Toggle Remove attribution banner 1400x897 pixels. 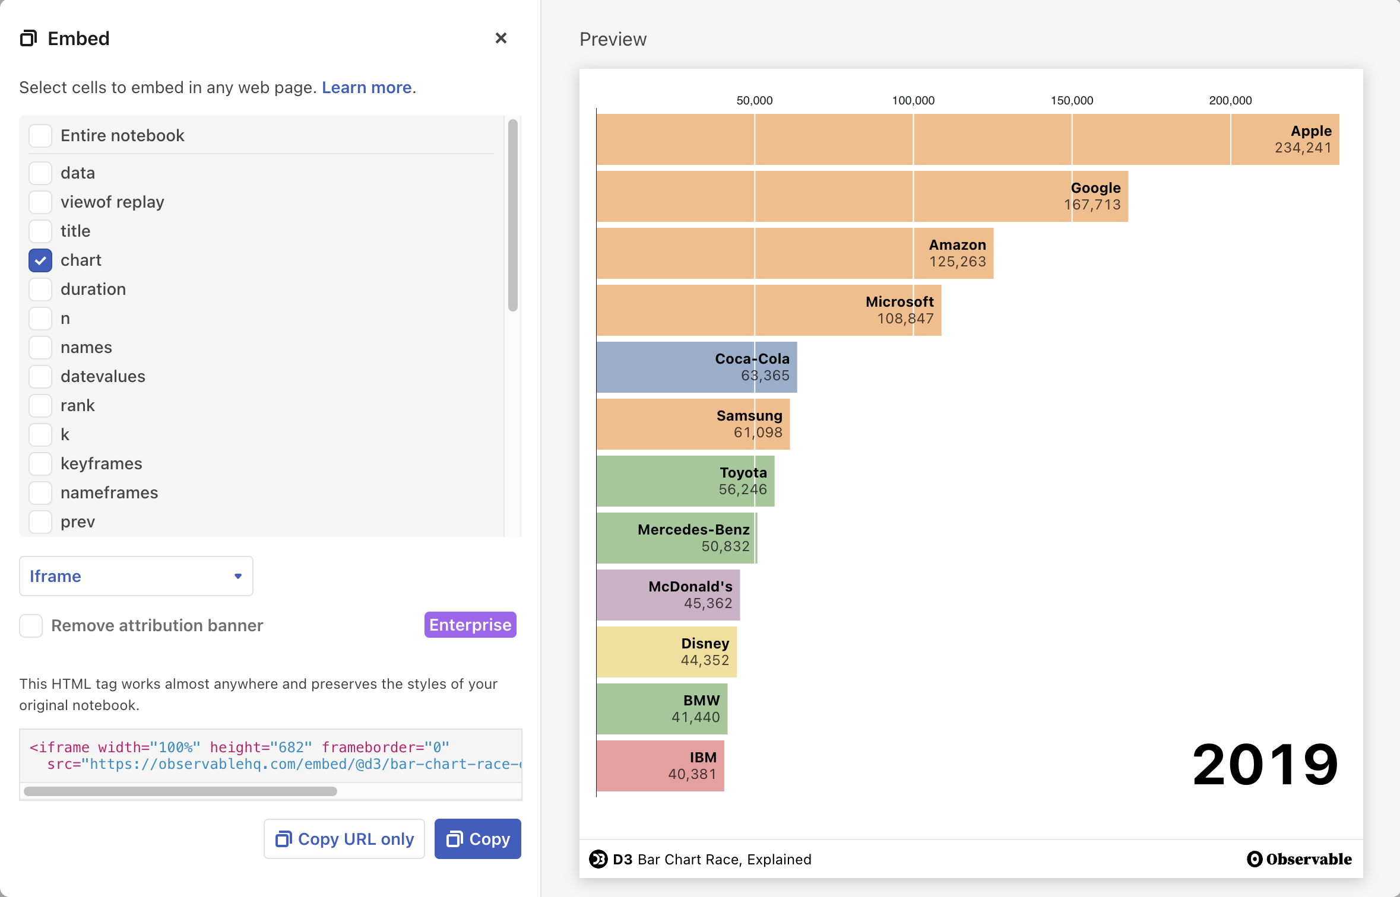pyautogui.click(x=30, y=625)
